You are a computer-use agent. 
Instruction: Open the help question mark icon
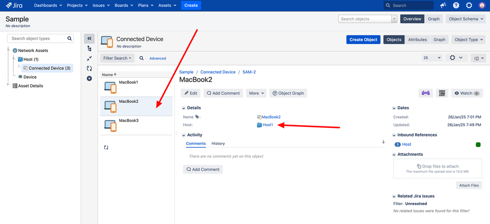(x=456, y=5)
